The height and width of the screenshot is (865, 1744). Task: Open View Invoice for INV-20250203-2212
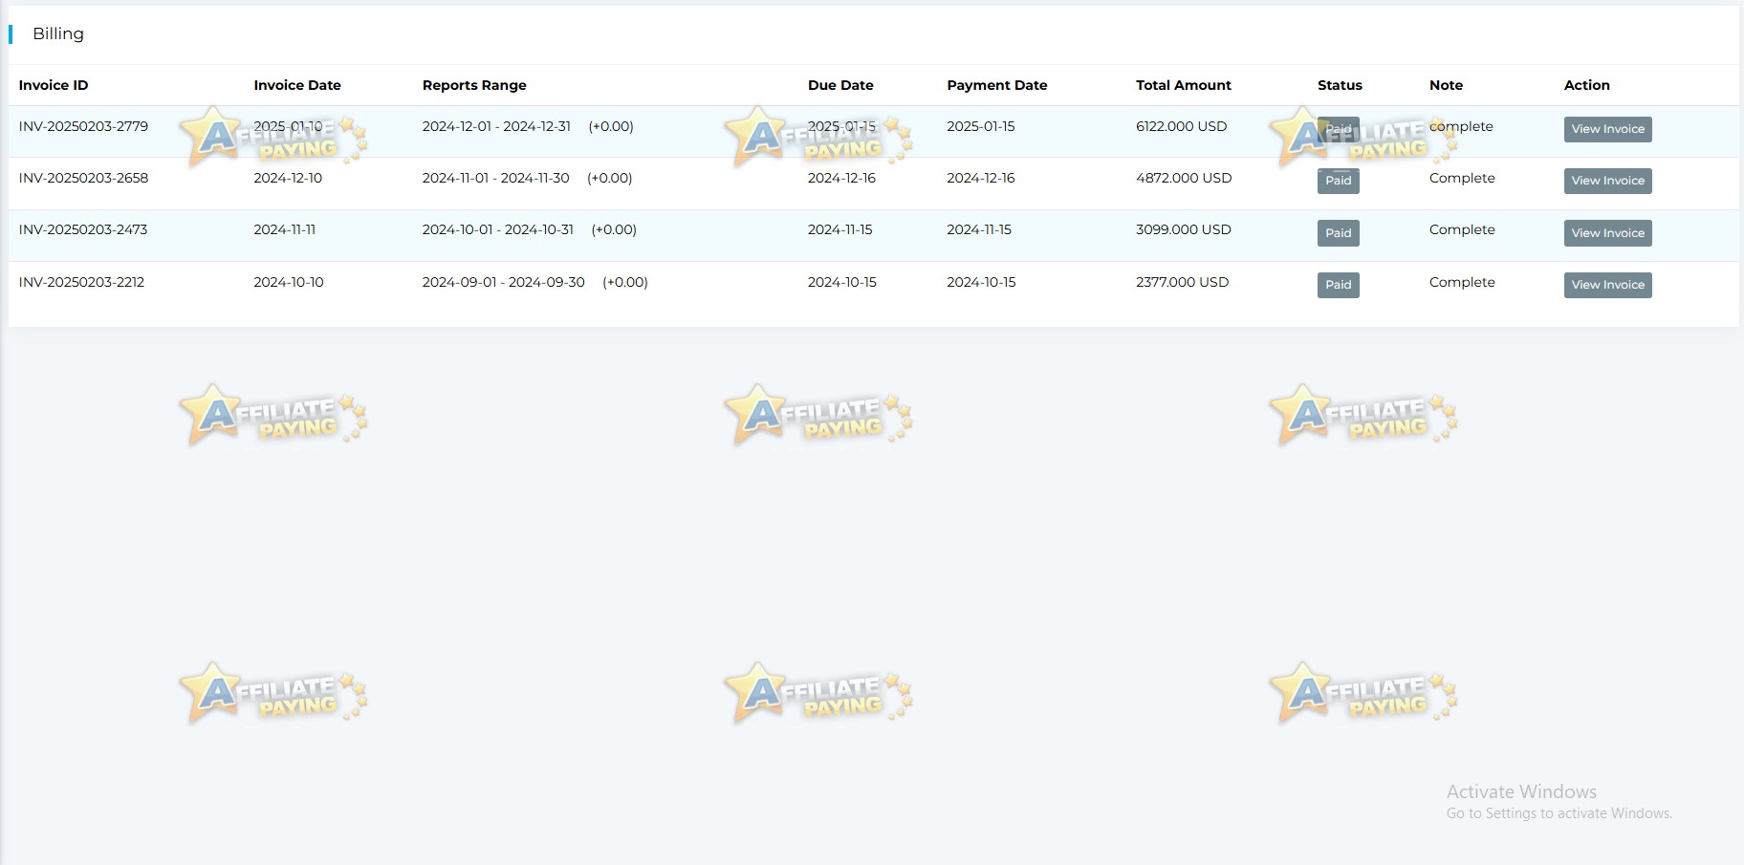[1607, 285]
